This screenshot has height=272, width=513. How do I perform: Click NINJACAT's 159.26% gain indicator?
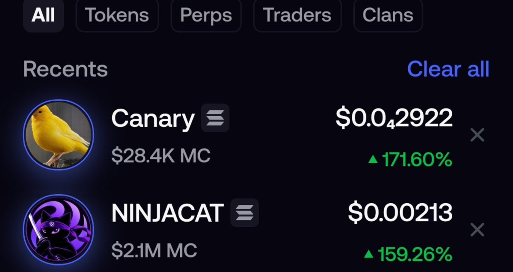pos(408,254)
